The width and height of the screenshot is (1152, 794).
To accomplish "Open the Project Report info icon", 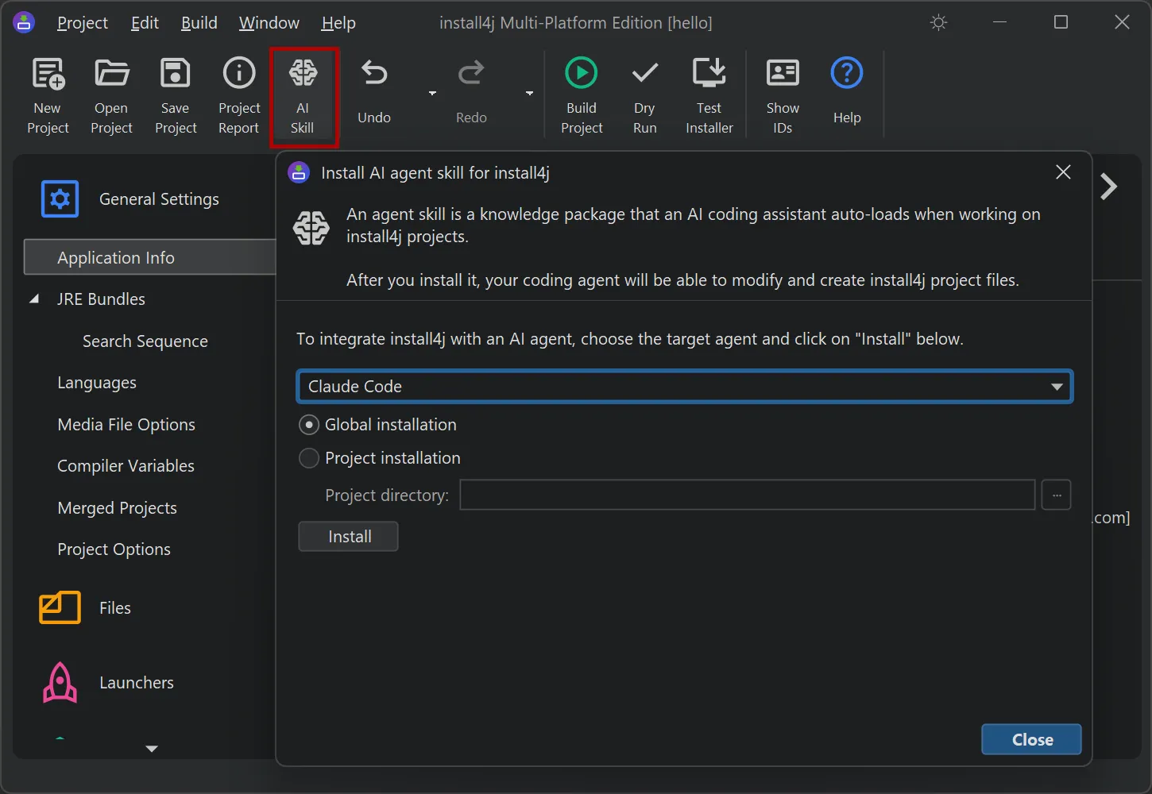I will click(x=239, y=73).
